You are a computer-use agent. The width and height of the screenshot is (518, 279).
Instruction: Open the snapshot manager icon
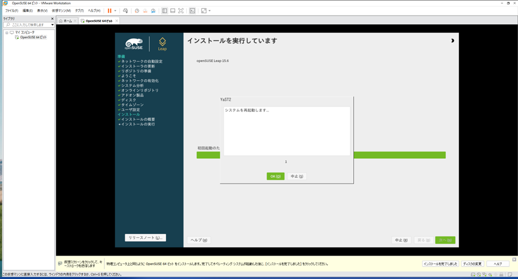[153, 10]
